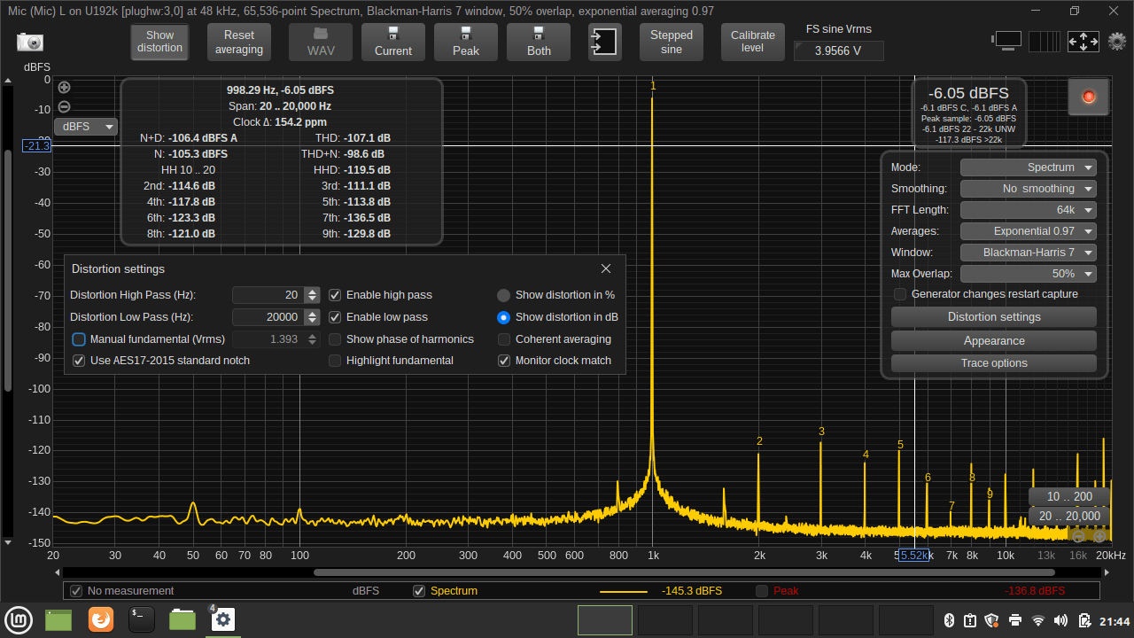
Task: Open the volume tray icon
Action: [1061, 620]
